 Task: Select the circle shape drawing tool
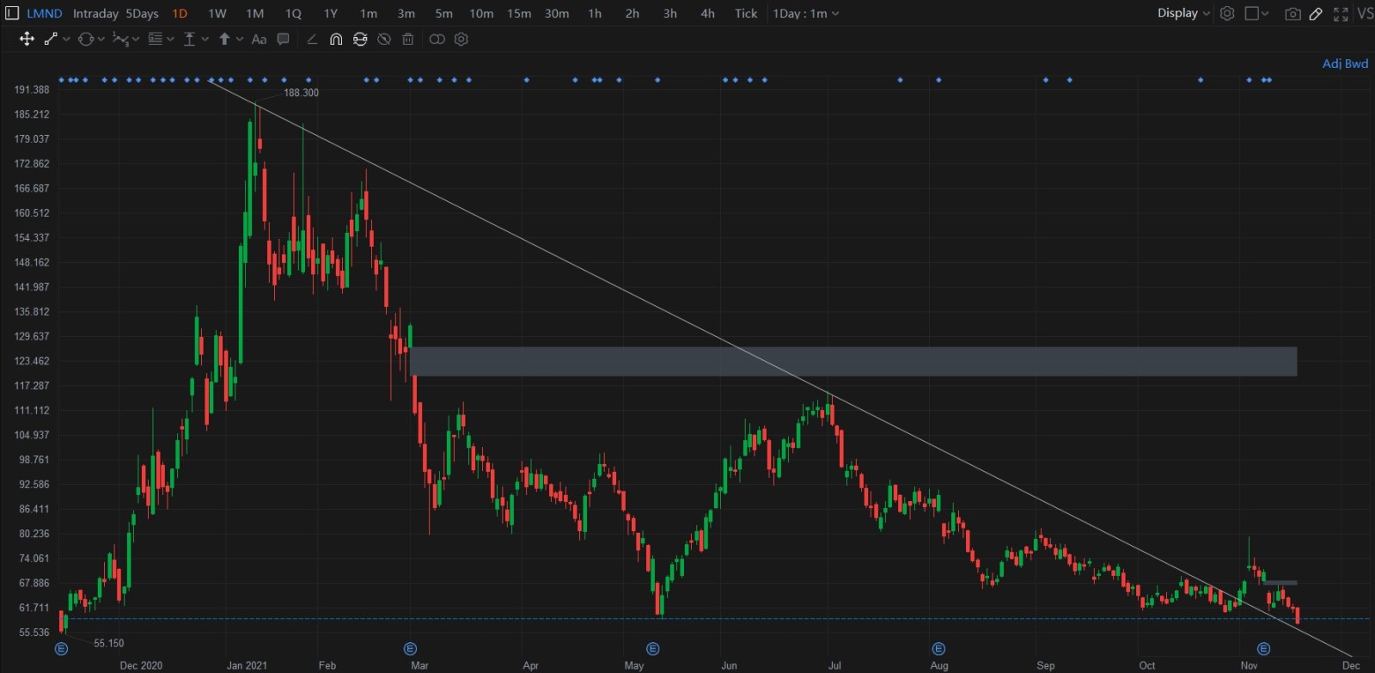[85, 39]
